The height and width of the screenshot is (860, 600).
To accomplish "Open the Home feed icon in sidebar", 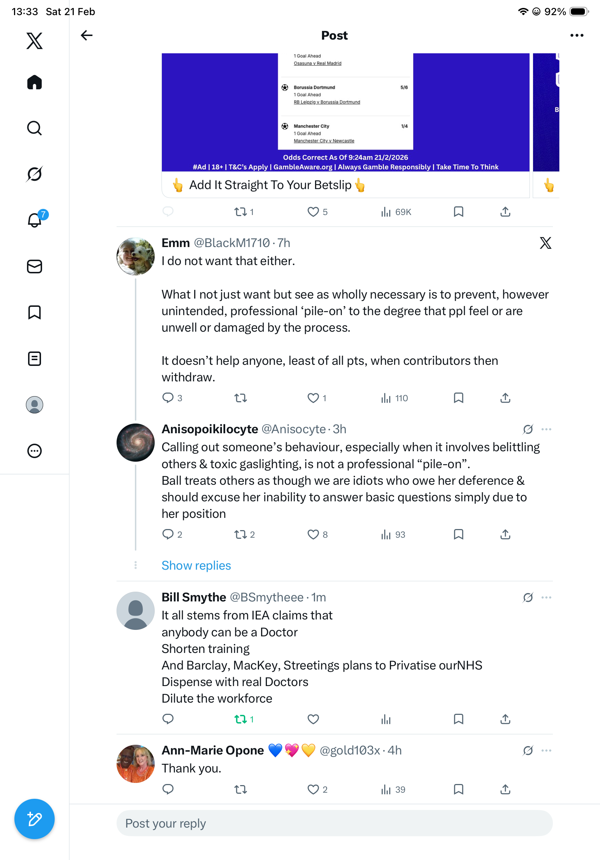I will pyautogui.click(x=35, y=82).
